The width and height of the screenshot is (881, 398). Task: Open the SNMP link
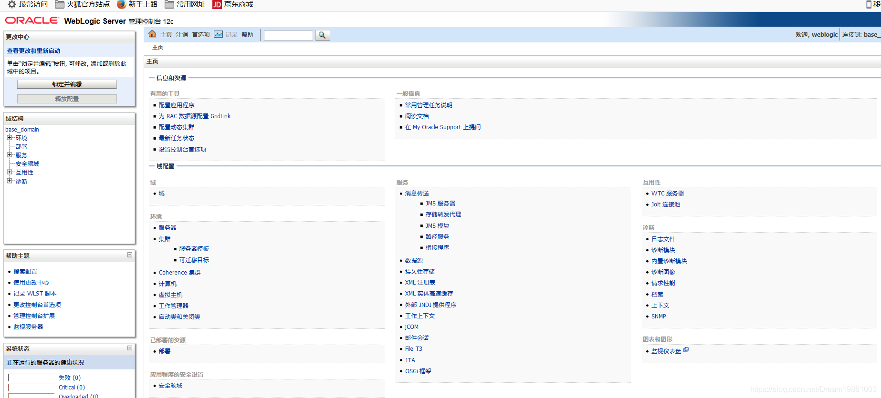659,316
